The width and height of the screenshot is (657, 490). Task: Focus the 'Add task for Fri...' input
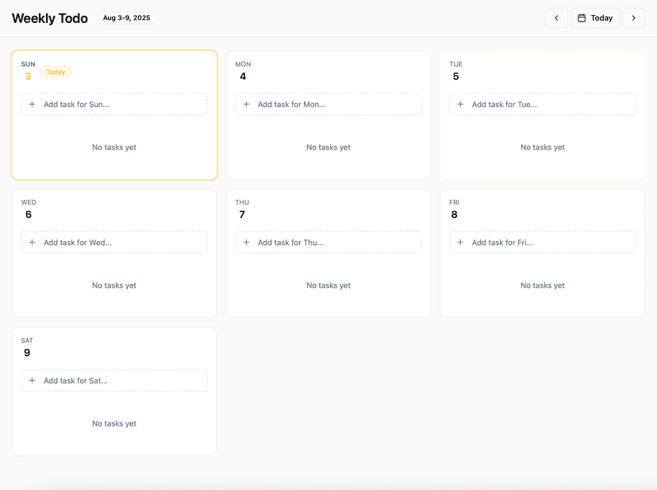tap(543, 243)
